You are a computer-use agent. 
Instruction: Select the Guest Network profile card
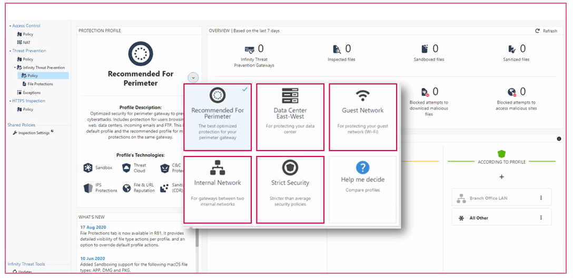[363, 117]
